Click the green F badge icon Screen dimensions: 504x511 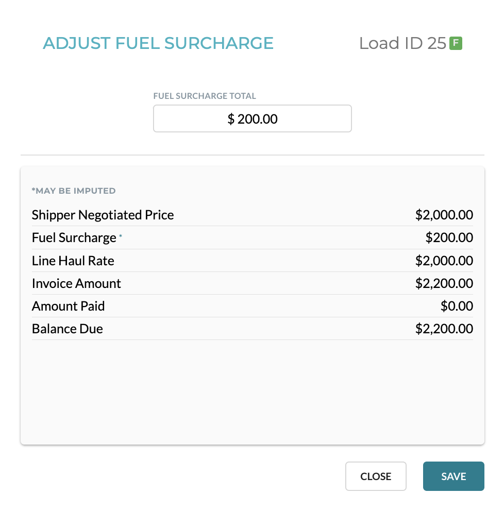[x=456, y=43]
